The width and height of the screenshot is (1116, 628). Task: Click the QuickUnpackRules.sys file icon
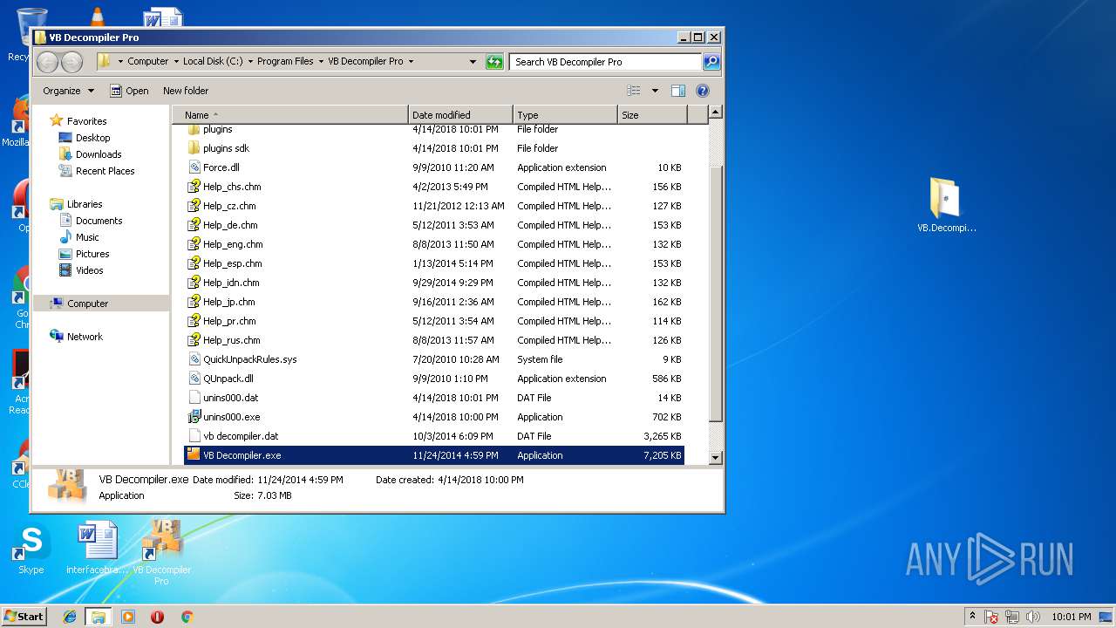(194, 359)
